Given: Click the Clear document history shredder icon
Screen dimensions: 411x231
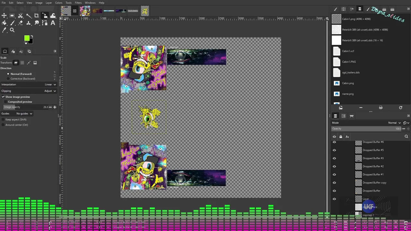Looking at the screenshot, I should click(x=381, y=107).
